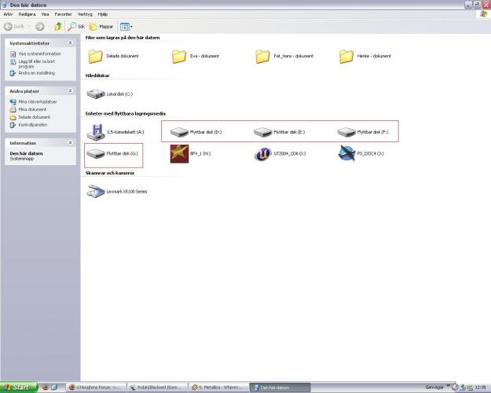Select Flyttbar disk (G:) removable drive

pos(96,154)
